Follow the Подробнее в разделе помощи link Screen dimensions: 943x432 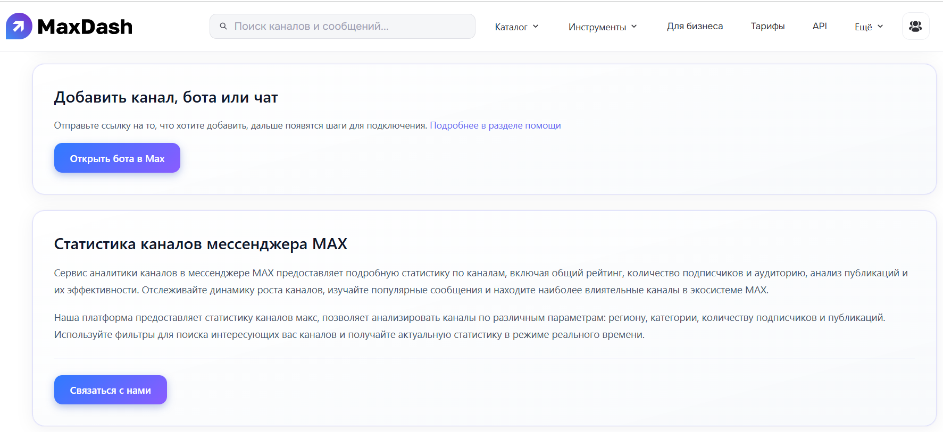click(495, 125)
